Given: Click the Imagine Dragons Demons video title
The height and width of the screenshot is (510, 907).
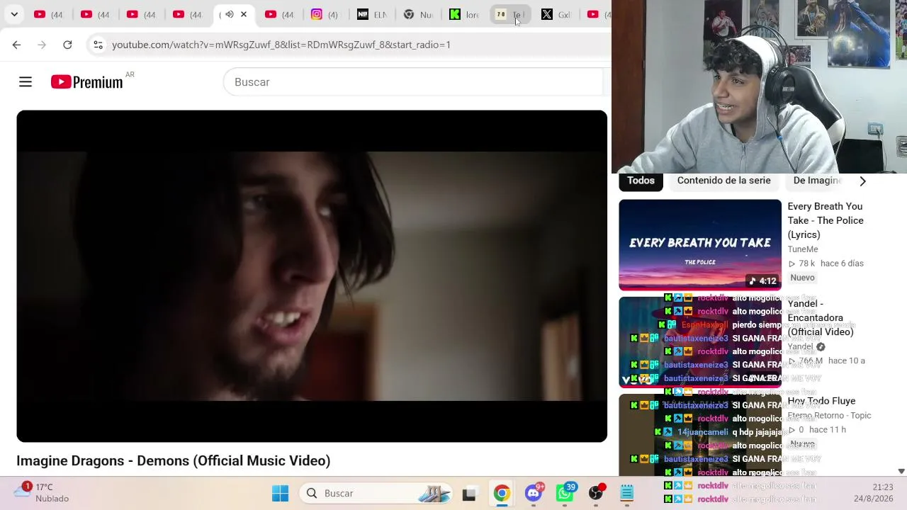Looking at the screenshot, I should click(174, 461).
